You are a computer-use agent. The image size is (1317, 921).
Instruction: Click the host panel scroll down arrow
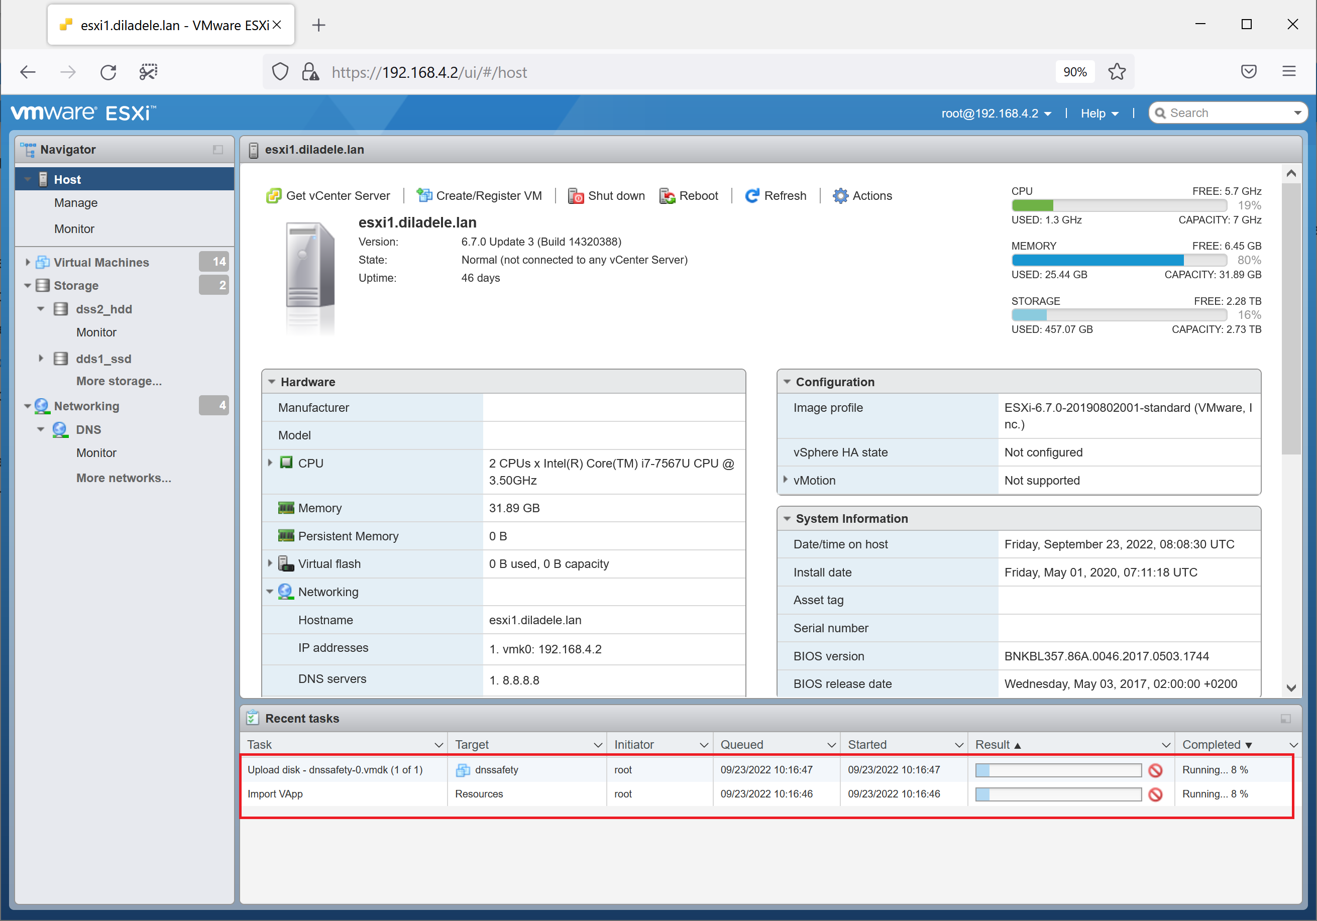(1291, 688)
